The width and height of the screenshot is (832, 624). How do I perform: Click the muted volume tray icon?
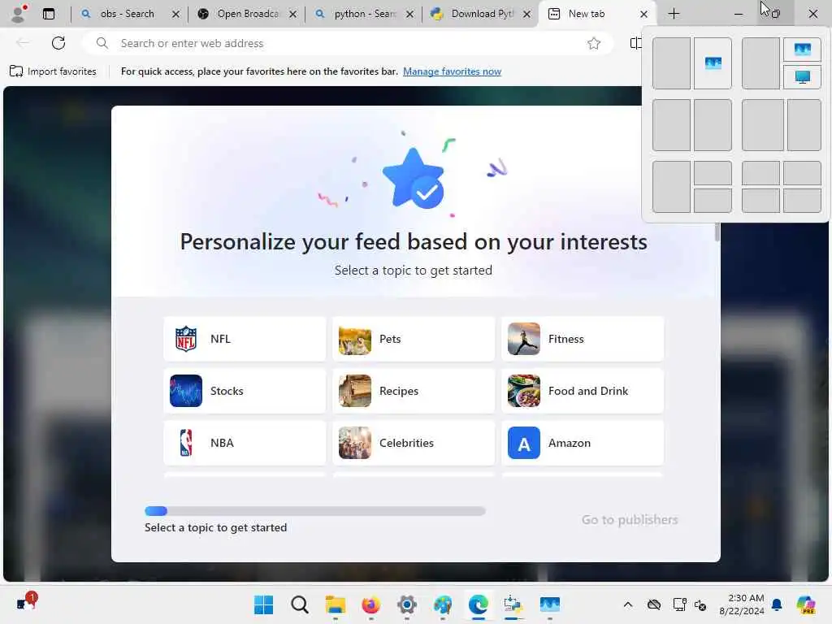pyautogui.click(x=700, y=604)
